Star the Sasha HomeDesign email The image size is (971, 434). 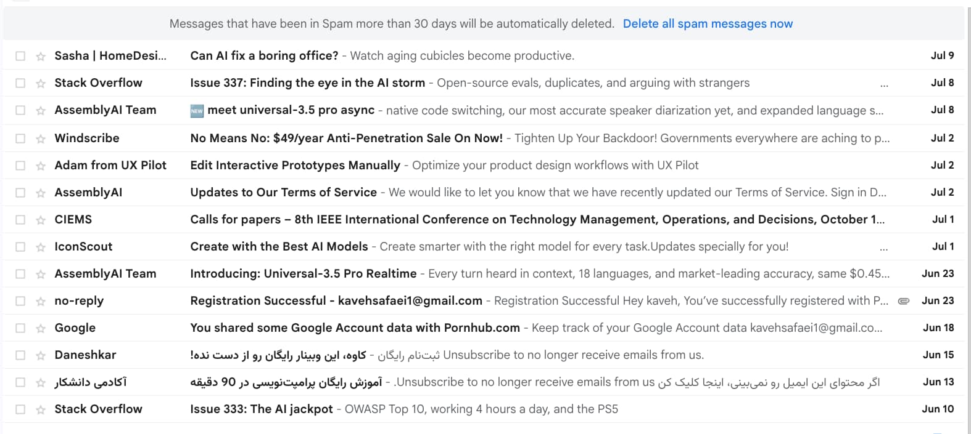click(x=41, y=56)
